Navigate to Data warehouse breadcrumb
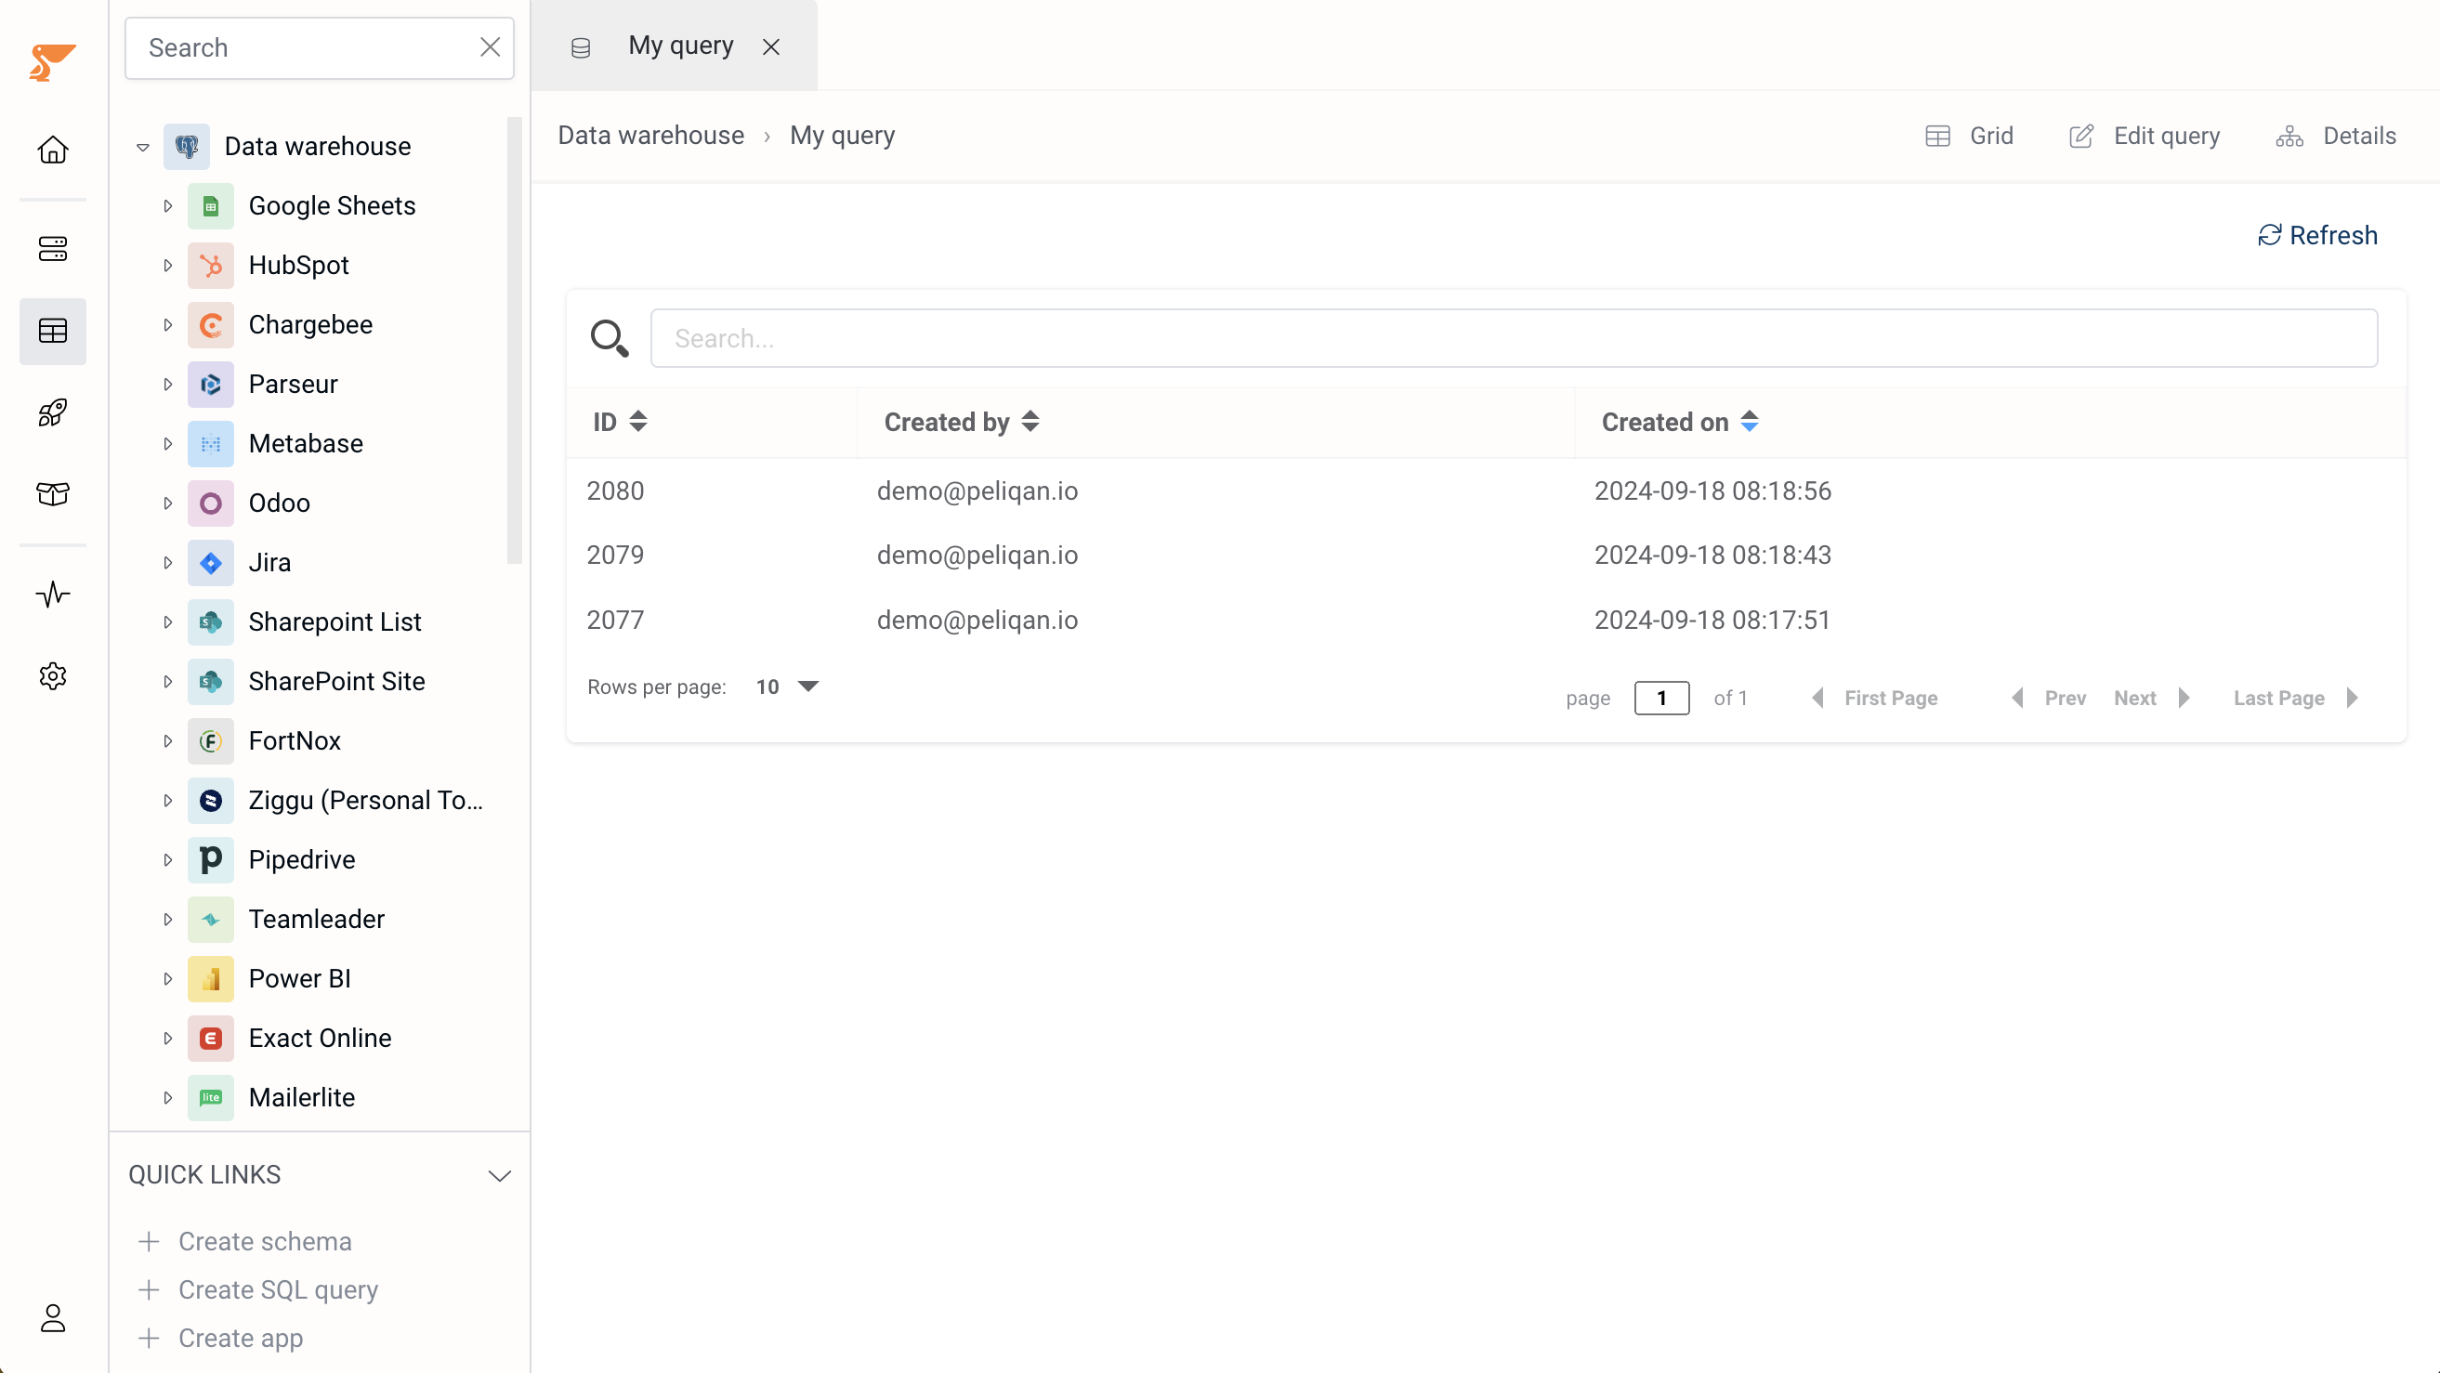Image resolution: width=2440 pixels, height=1373 pixels. 650,134
